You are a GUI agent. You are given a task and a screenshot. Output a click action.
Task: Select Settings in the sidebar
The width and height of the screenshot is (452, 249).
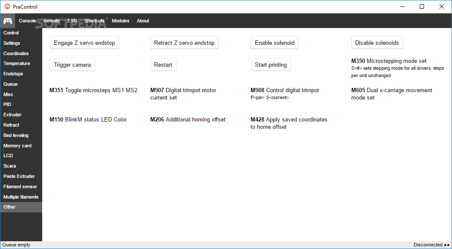pyautogui.click(x=22, y=43)
